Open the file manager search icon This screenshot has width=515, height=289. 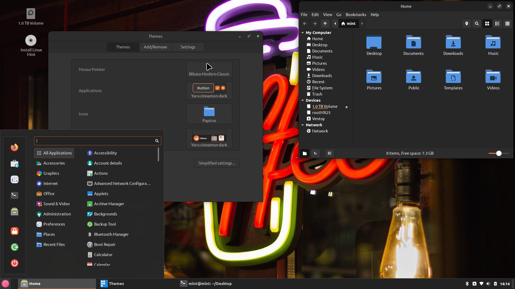477,24
